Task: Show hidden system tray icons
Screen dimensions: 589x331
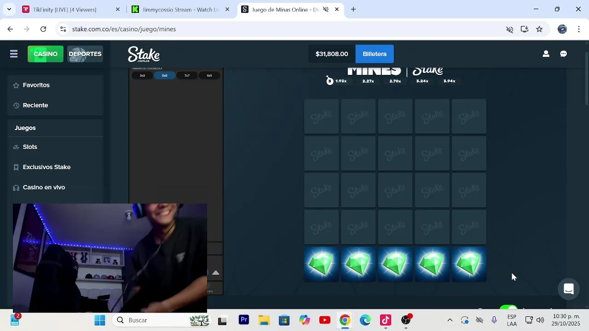Action: coord(450,320)
